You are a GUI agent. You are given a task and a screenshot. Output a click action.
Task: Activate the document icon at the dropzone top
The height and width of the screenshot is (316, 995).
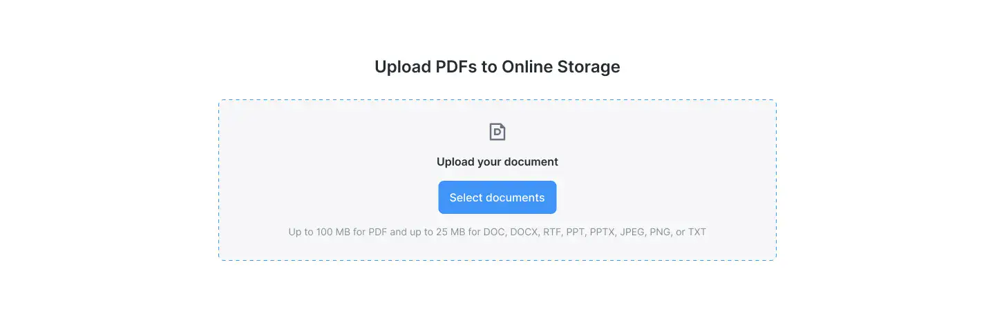(x=497, y=132)
